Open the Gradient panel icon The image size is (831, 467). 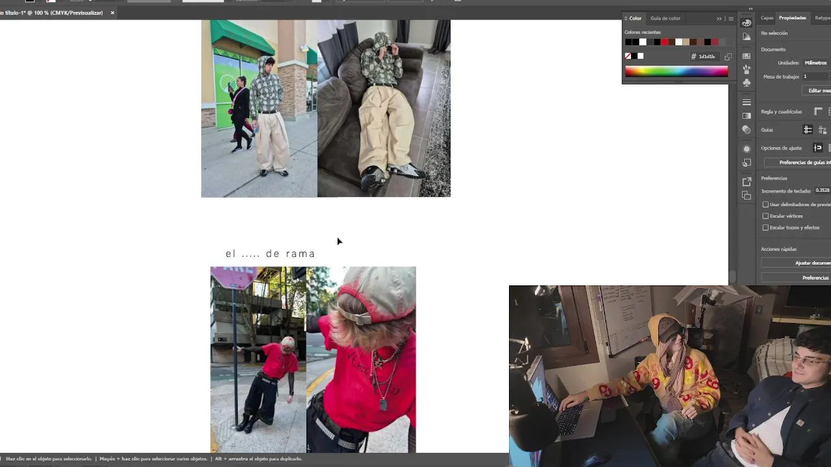click(747, 116)
